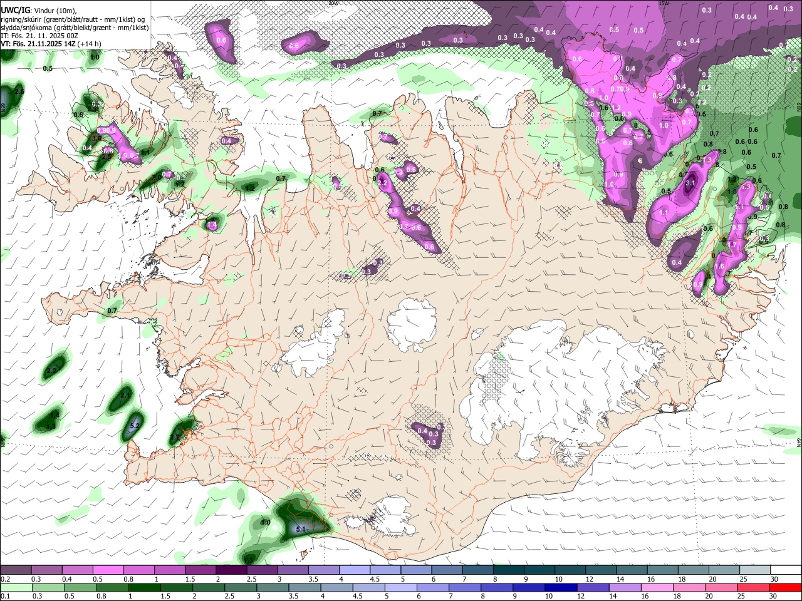The width and height of the screenshot is (802, 601).
Task: Pick the snow scale 2.5–3 swatch
Action: point(261,570)
